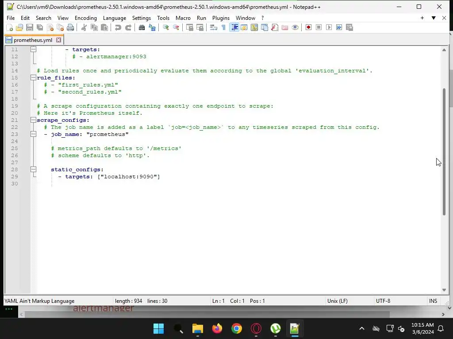The image size is (453, 339).
Task: Click the vertical scrollbar thumb in editor
Action: [x=444, y=152]
